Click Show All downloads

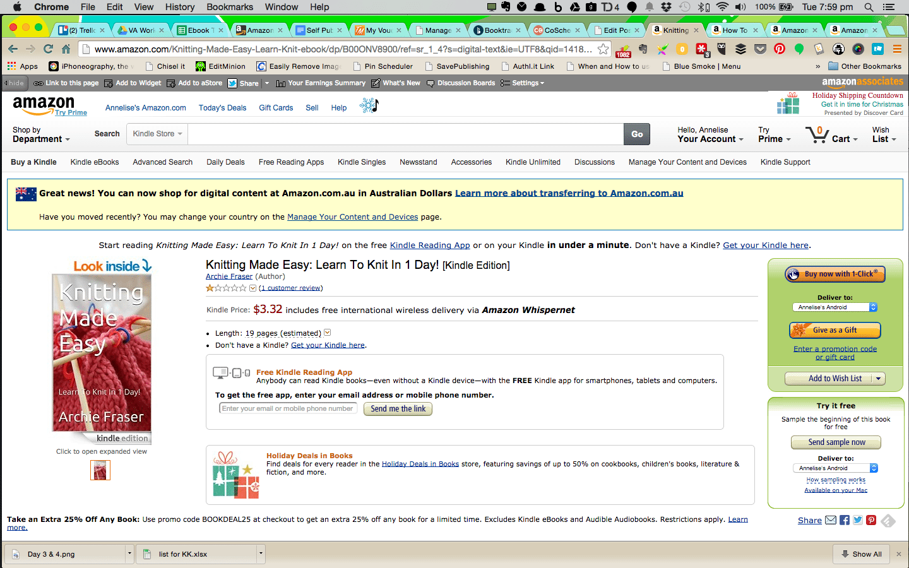point(862,554)
